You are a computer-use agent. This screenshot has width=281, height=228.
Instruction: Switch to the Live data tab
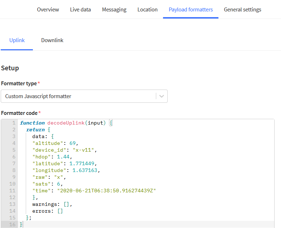click(80, 10)
